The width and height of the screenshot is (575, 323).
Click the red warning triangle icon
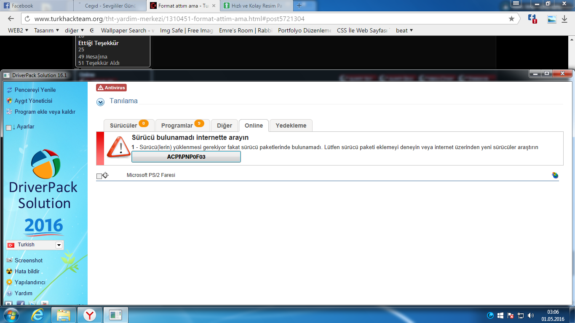tap(118, 147)
